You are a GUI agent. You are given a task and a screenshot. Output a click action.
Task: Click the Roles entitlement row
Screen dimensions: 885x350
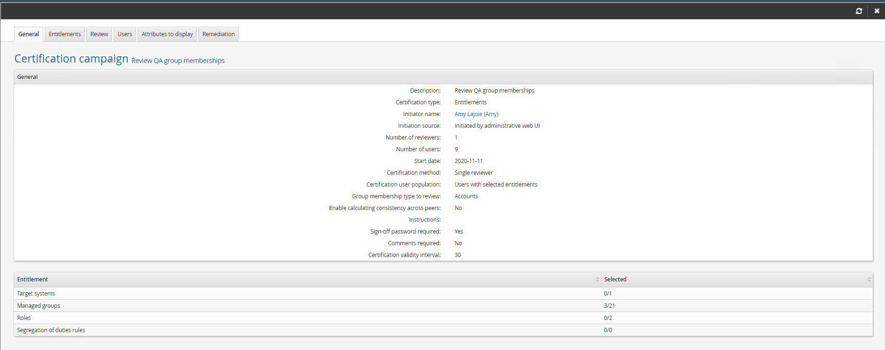[24, 318]
